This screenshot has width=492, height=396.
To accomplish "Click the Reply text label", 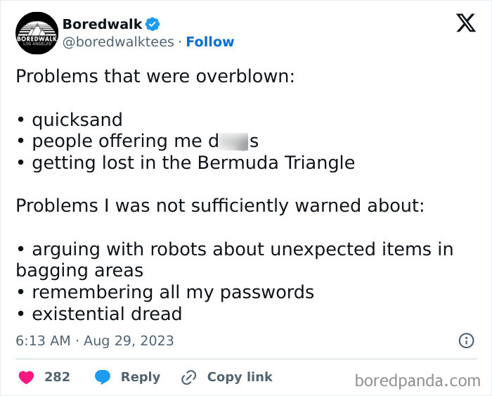I will coord(141,377).
